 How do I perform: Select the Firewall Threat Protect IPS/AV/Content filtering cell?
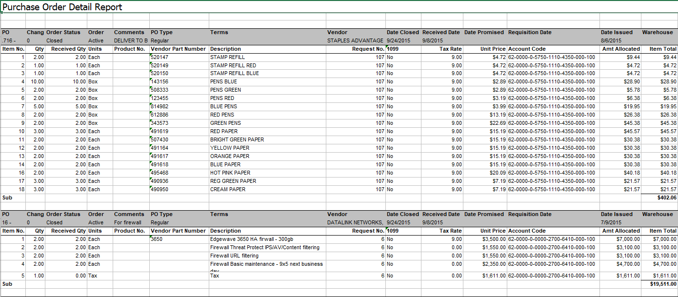tap(268, 248)
